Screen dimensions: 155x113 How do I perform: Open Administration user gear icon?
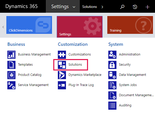(x=112, y=55)
